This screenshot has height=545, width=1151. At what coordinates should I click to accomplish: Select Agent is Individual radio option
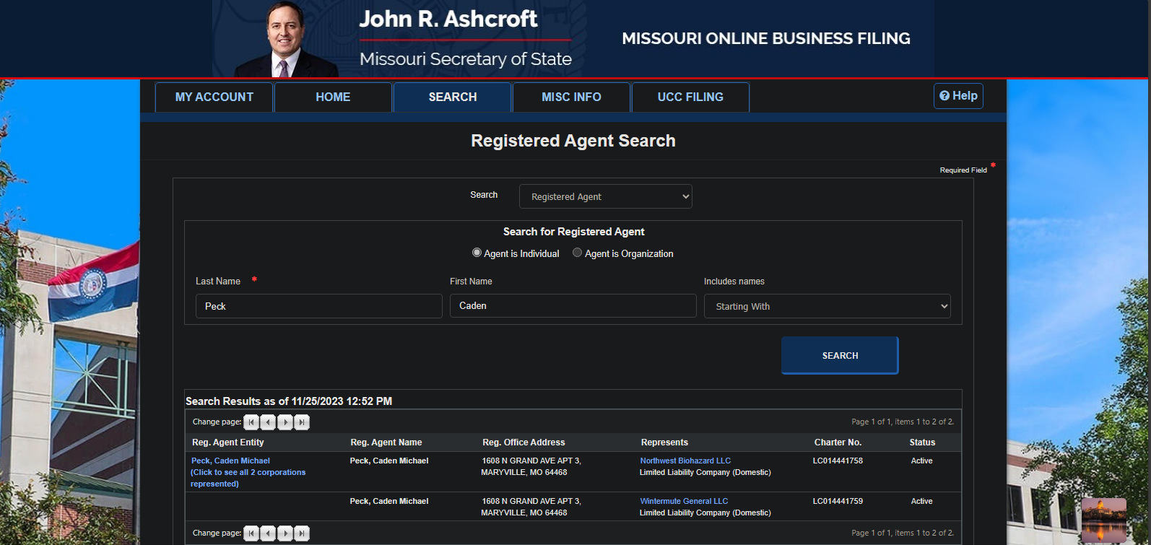(x=477, y=253)
